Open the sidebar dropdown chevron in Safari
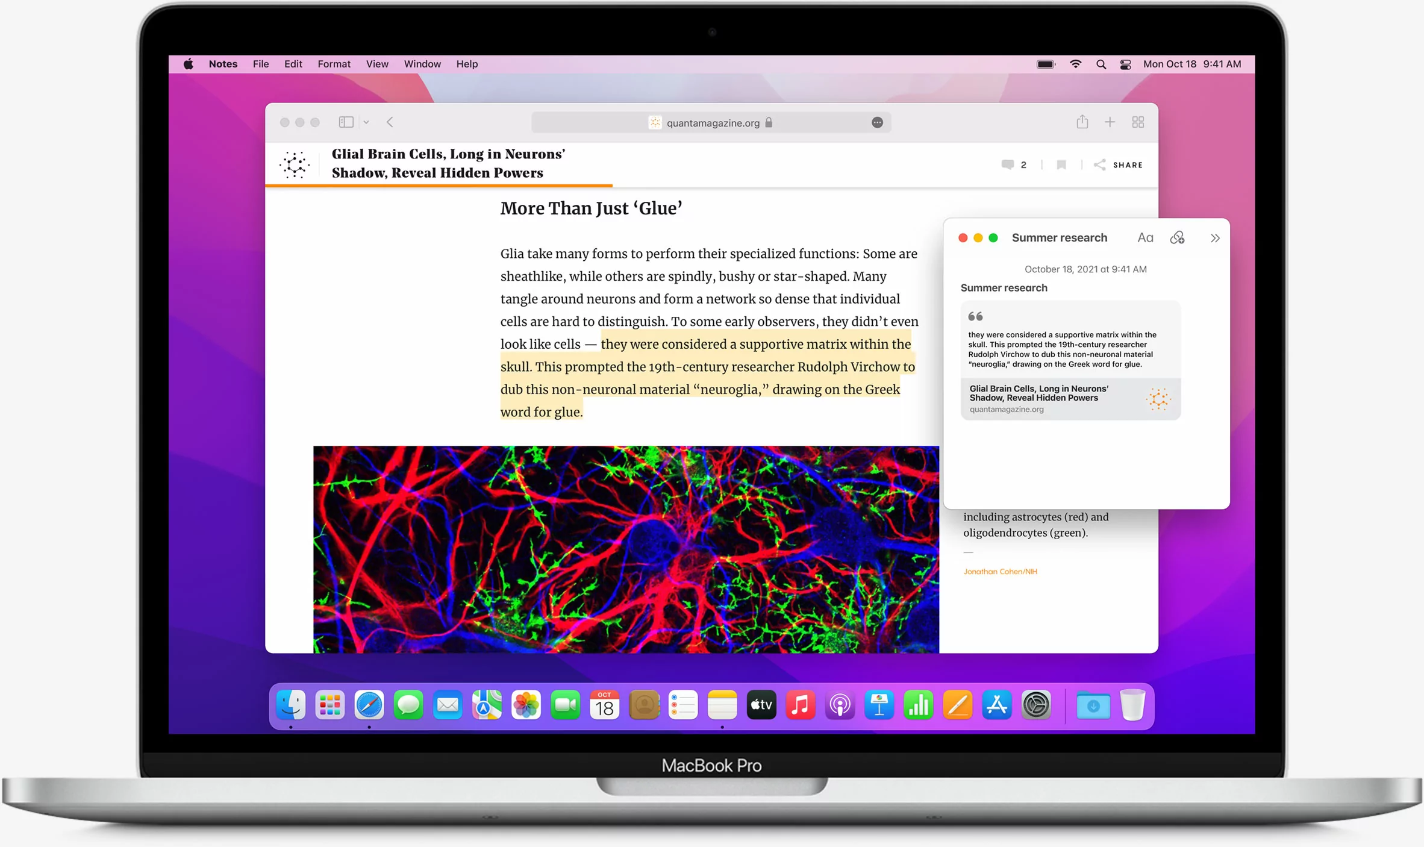This screenshot has height=847, width=1424. click(x=366, y=122)
